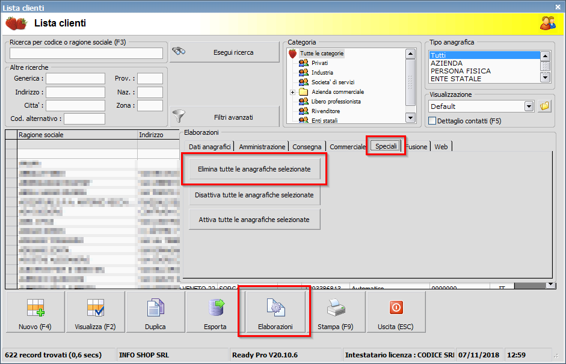Click the Prov. field

[x=150, y=78]
